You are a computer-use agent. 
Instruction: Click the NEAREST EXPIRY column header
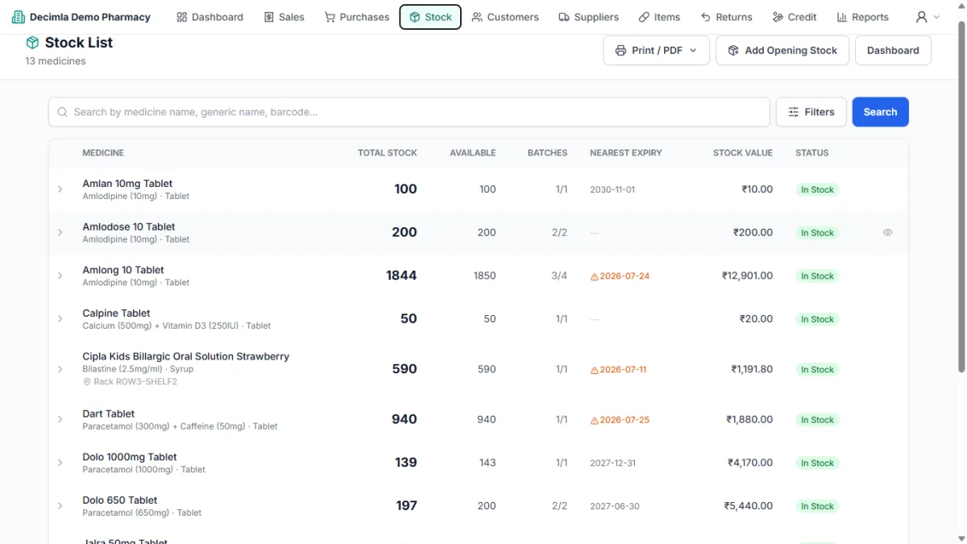pyautogui.click(x=626, y=152)
